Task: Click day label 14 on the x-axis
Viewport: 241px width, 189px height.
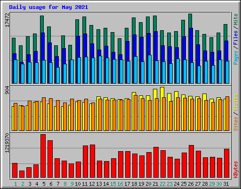Action: (x=106, y=184)
